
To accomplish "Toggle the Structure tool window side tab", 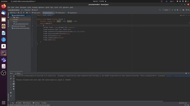I will [x=8, y=23].
